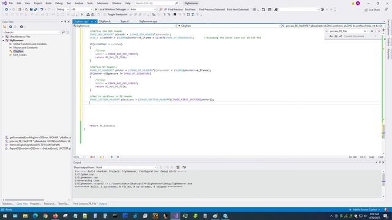Open Show output from Build dropdown
Viewport: 392px width, 220px height.
click(126, 167)
